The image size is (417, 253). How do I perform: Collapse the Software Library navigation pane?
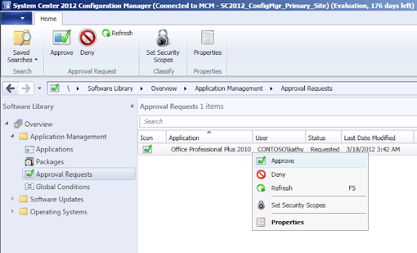tap(132, 106)
